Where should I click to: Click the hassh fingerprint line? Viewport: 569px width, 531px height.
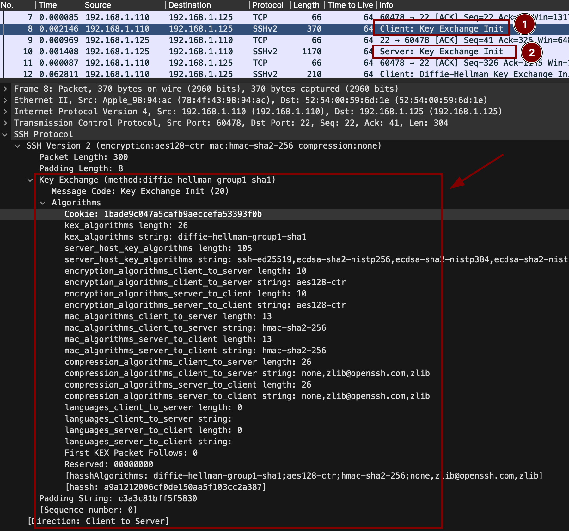click(x=165, y=487)
